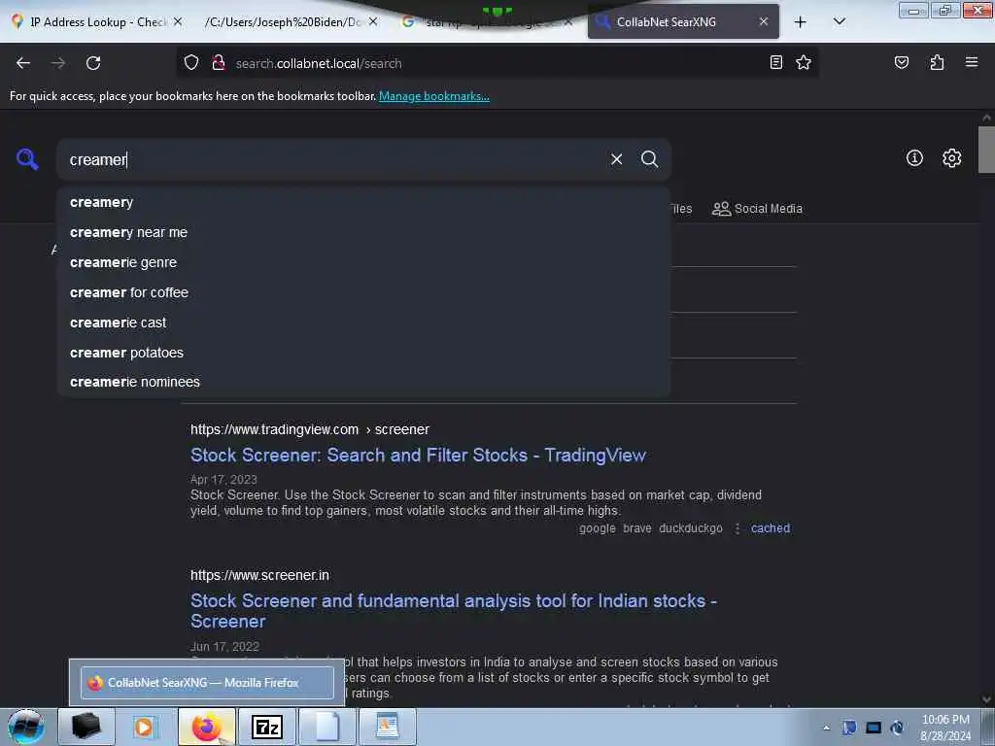
Task: Open the Manage bookmarks link
Action: [x=434, y=96]
